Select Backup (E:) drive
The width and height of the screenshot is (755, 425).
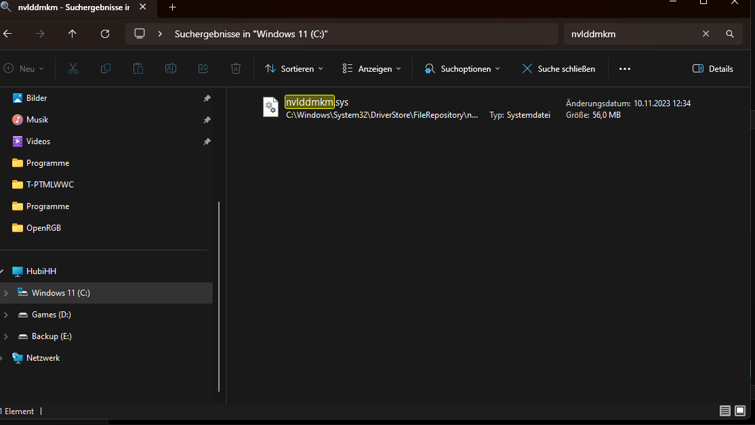point(52,336)
